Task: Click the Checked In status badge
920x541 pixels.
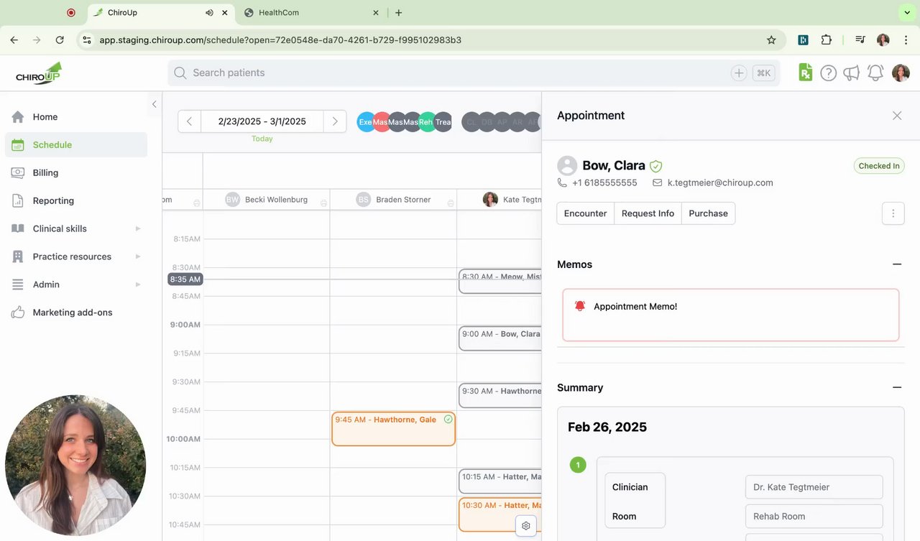Action: [x=879, y=166]
